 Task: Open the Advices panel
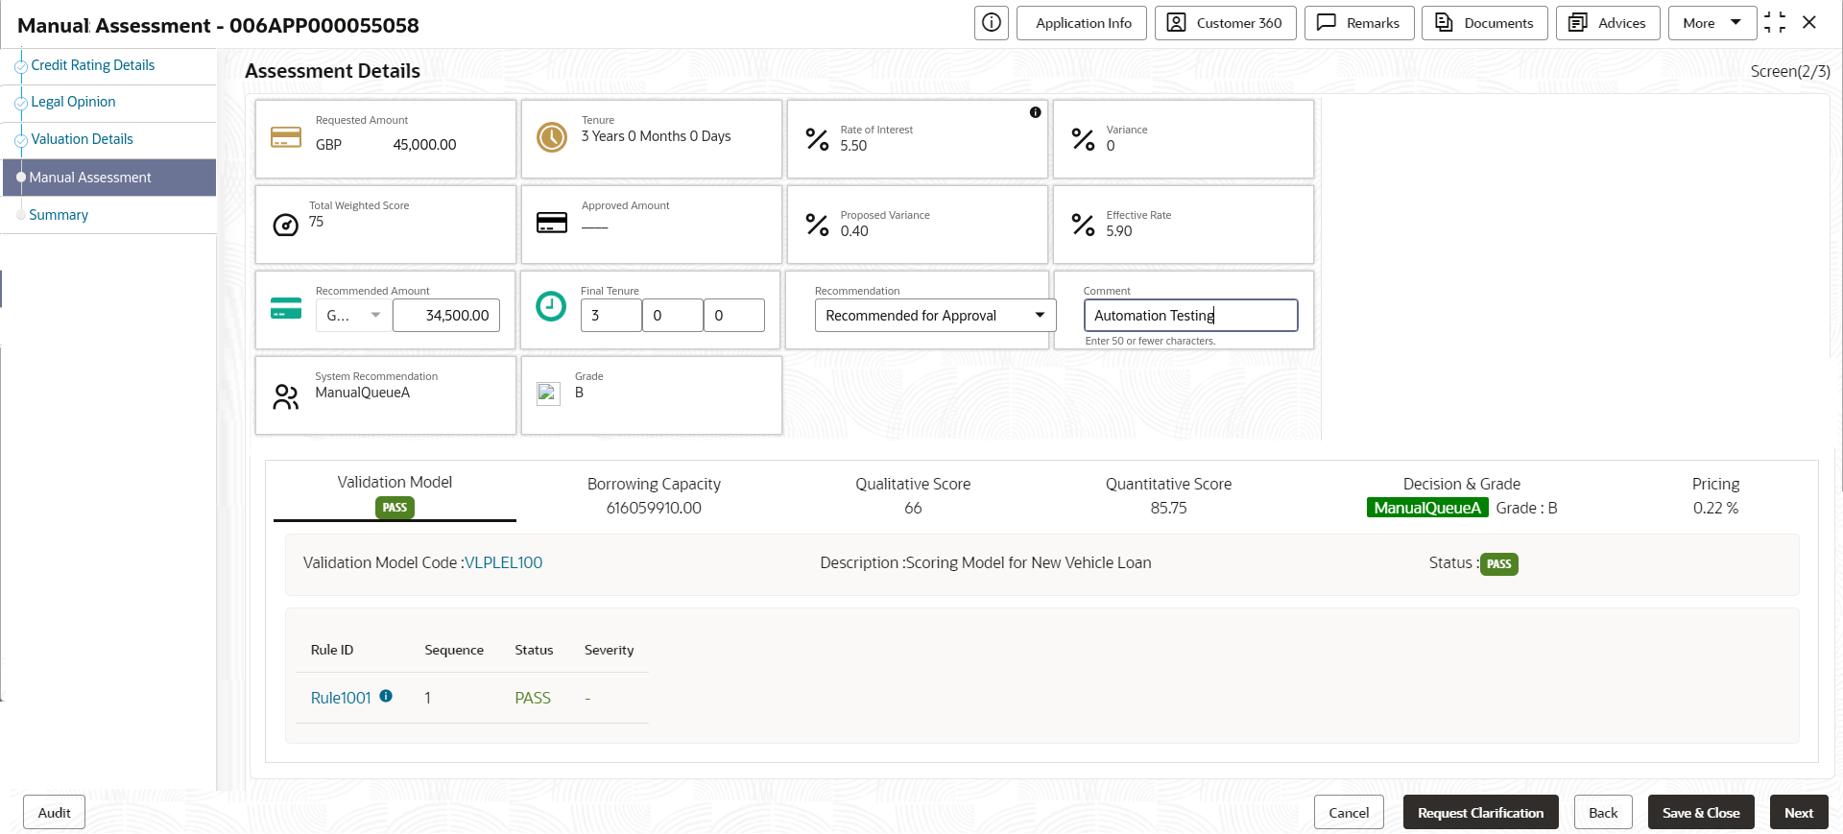pos(1608,23)
